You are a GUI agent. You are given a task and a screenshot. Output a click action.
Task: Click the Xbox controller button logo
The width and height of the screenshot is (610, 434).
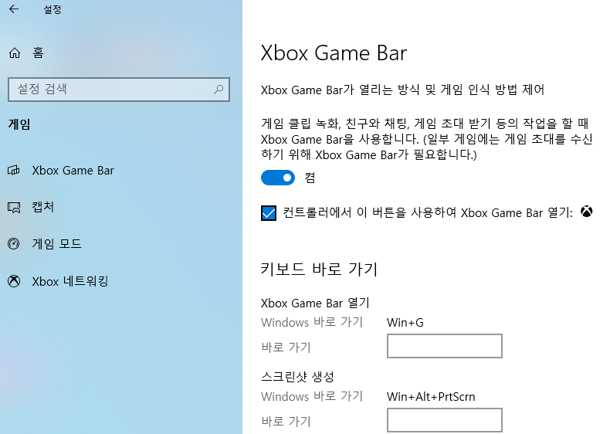click(586, 212)
